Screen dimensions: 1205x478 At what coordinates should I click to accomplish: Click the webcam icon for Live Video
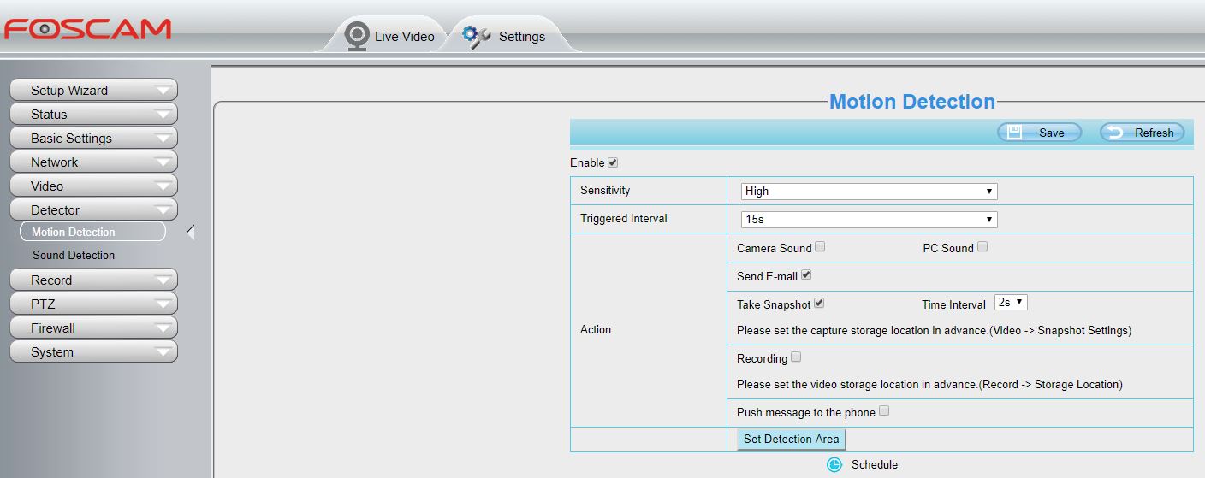[356, 36]
